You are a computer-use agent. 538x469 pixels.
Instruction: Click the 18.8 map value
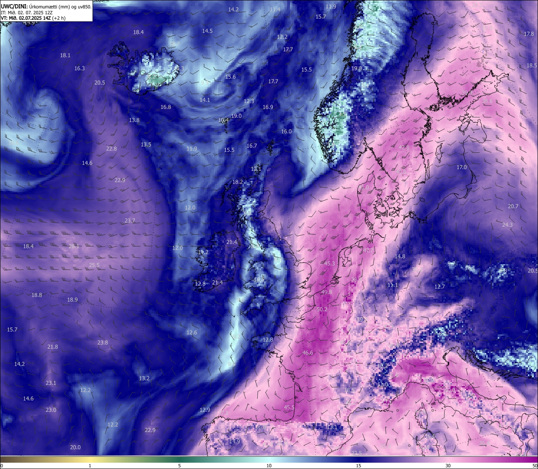click(37, 295)
